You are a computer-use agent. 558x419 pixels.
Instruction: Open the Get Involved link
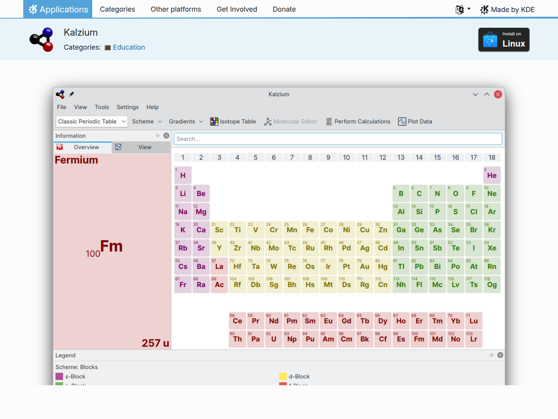(237, 9)
